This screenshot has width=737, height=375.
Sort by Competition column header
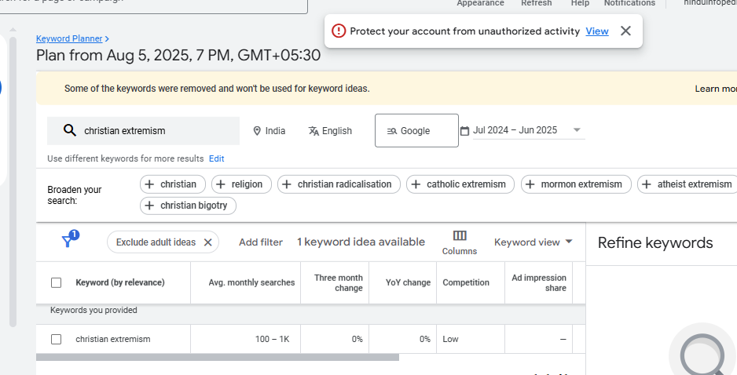(466, 282)
